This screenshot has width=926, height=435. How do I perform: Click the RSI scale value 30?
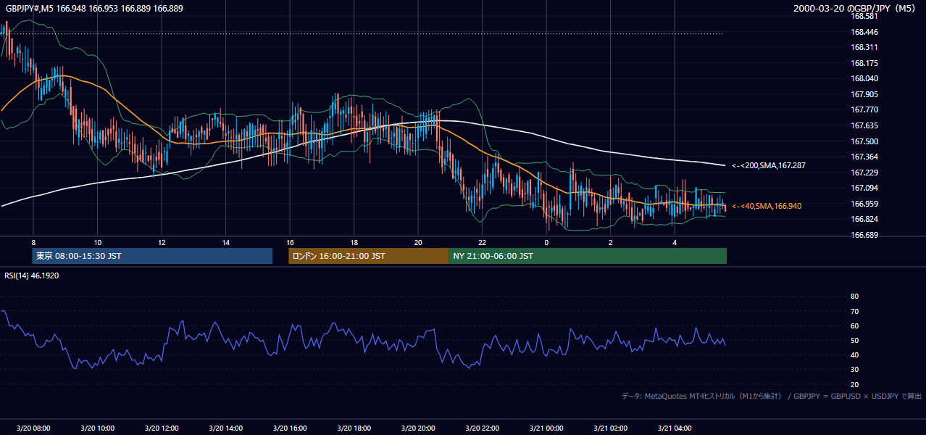854,370
